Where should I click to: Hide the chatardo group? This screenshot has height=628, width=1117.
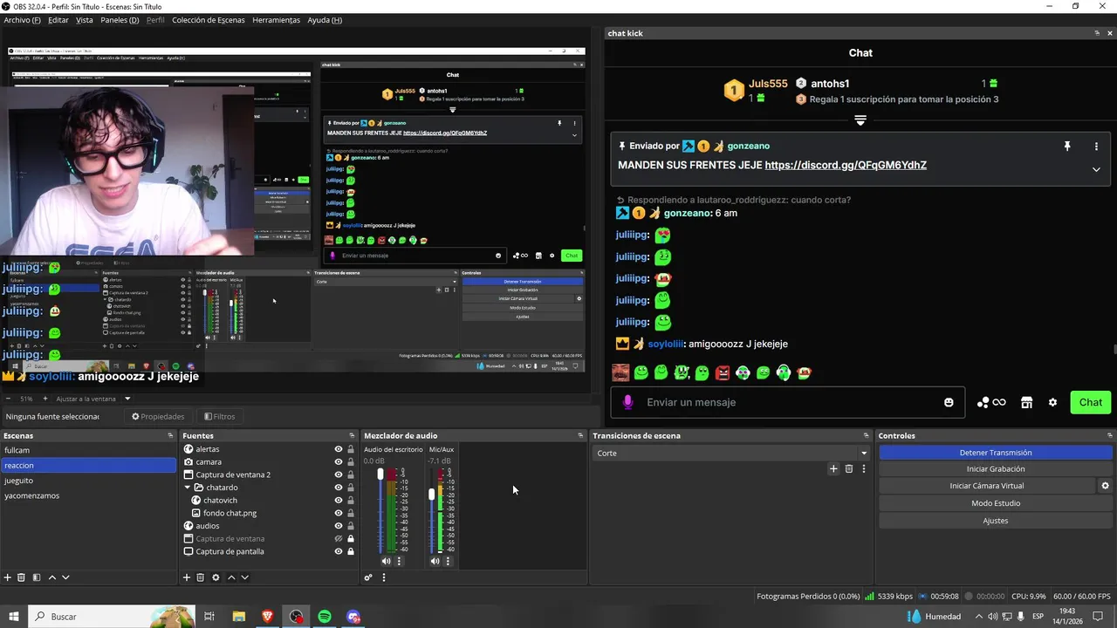tap(339, 488)
